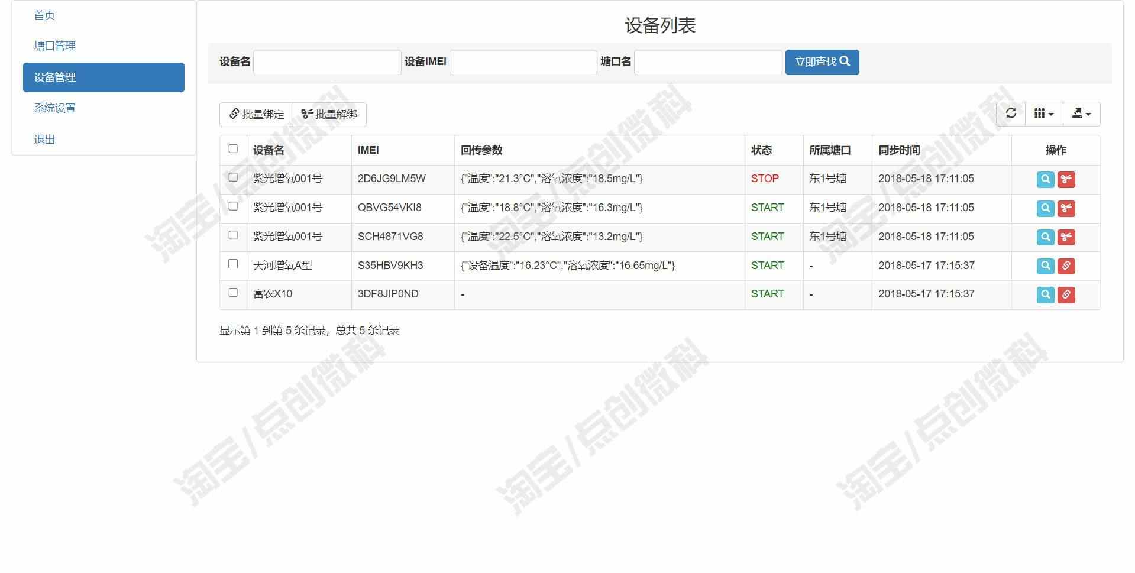View 富农X10 device details
The image size is (1135, 573).
tap(1045, 294)
